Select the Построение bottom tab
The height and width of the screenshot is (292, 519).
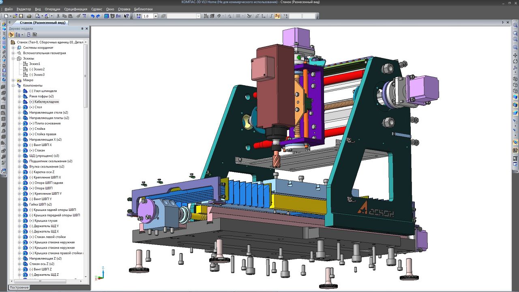[19, 288]
